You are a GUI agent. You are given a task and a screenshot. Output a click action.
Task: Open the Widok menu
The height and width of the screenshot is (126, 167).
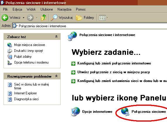(x=31, y=9)
